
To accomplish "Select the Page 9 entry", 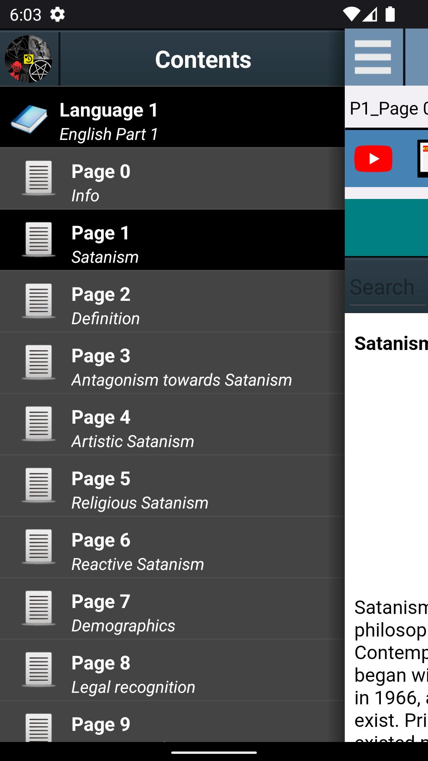I will 172,722.
